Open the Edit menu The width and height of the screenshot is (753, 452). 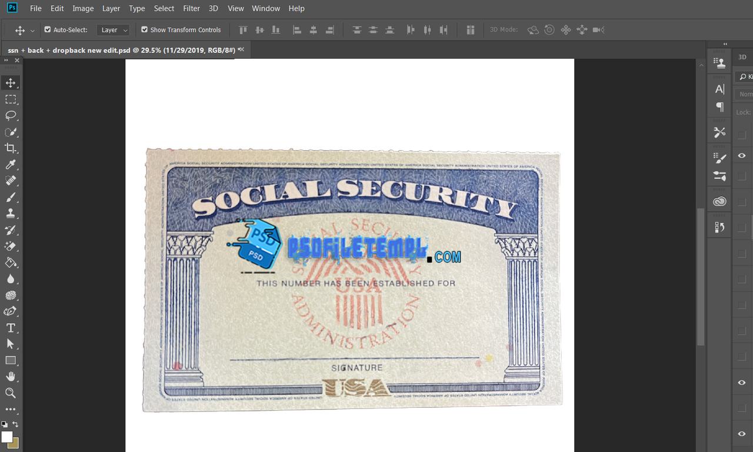(57, 8)
